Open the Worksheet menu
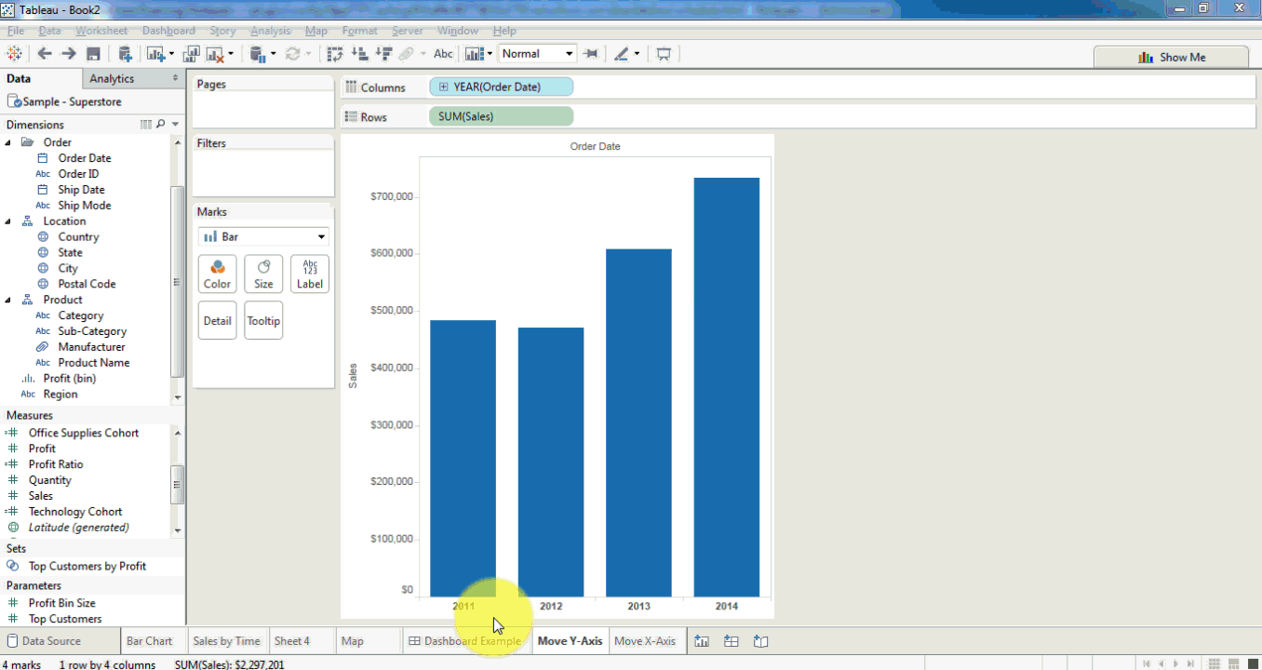This screenshot has height=670, width=1262. pos(101,30)
